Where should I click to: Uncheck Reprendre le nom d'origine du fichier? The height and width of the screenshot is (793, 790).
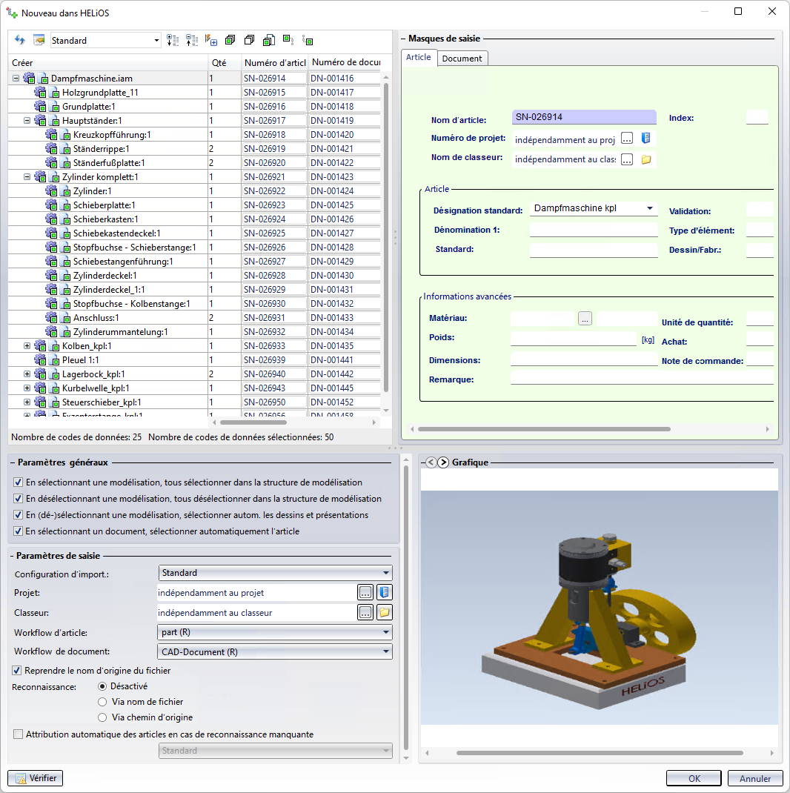18,671
